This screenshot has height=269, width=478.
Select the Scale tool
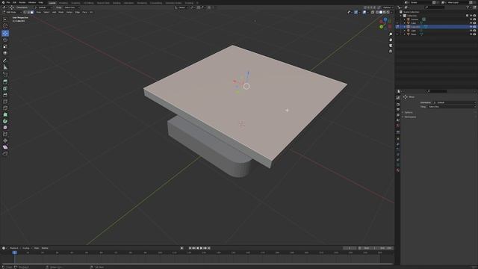click(x=5, y=46)
